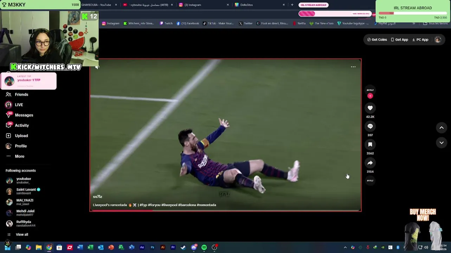Open Profile in the TikTok sidebar
The image size is (451, 253).
[16, 146]
